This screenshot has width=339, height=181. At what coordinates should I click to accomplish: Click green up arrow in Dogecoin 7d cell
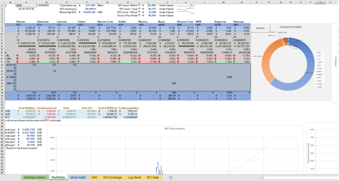(x=215, y=62)
